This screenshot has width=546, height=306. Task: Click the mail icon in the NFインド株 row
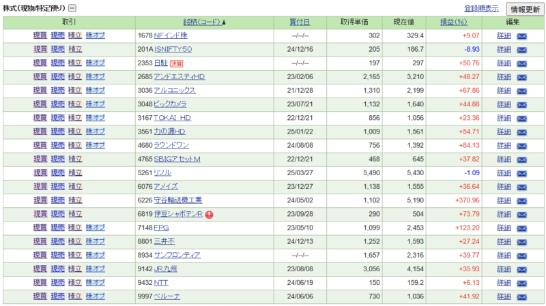[521, 36]
